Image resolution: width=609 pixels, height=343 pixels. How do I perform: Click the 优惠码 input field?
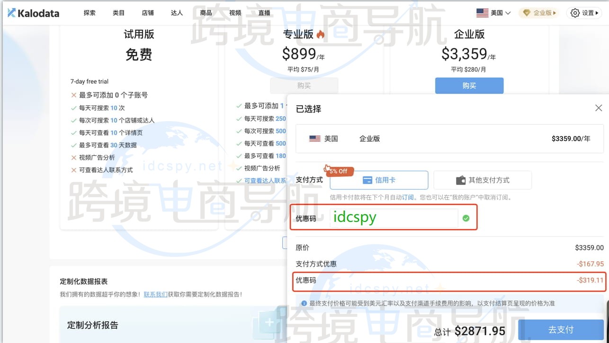coord(393,218)
